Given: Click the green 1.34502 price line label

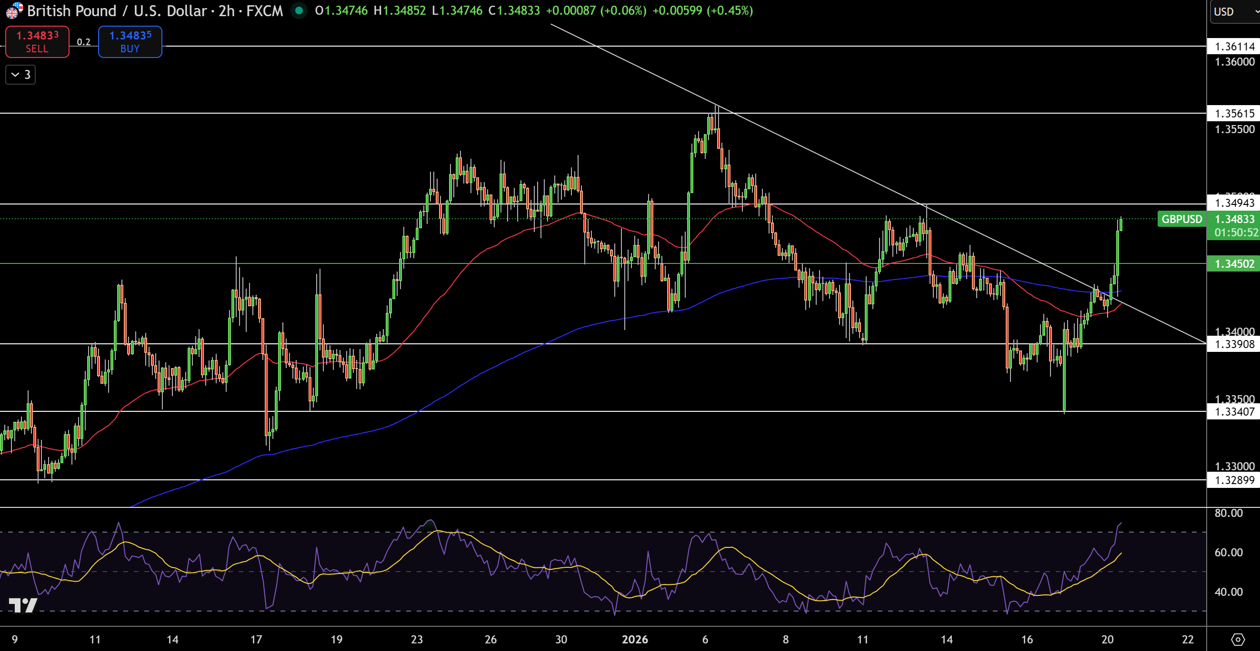Looking at the screenshot, I should click(x=1235, y=264).
